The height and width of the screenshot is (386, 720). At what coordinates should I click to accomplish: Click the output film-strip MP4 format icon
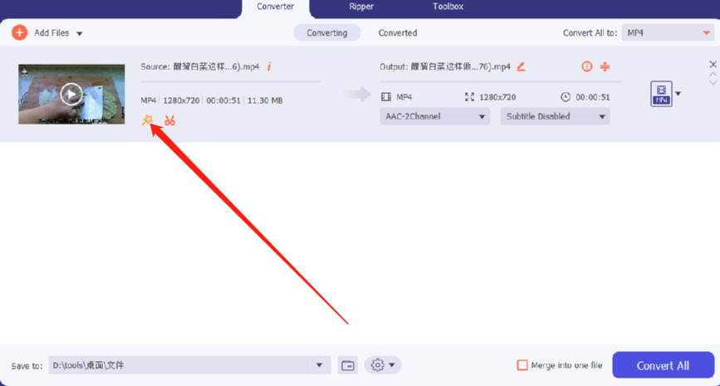pos(386,97)
